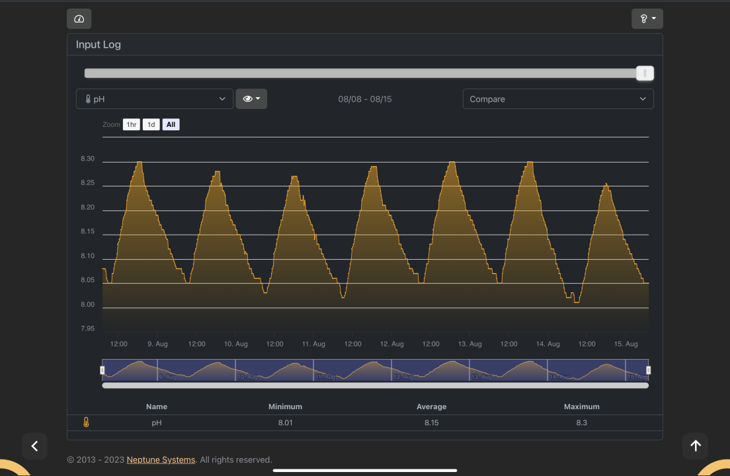730x476 pixels.
Task: Expand the pH input selector dropdown
Action: [155, 99]
